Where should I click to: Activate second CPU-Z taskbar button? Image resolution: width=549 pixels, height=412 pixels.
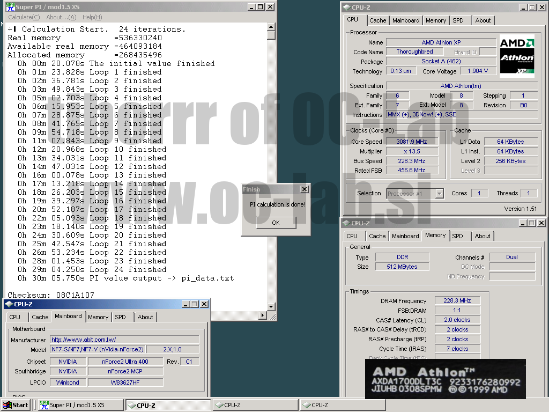point(255,405)
